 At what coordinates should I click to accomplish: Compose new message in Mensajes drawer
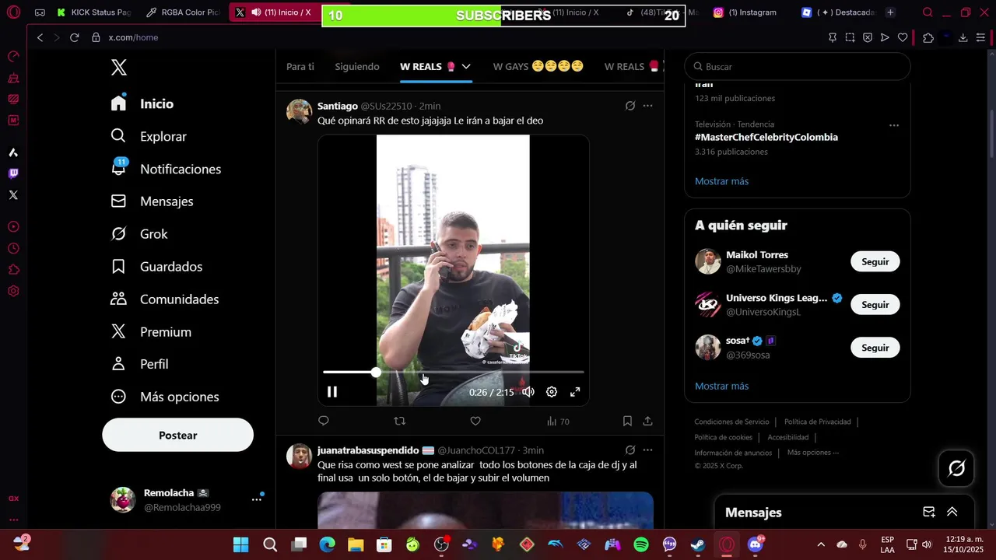point(929,512)
